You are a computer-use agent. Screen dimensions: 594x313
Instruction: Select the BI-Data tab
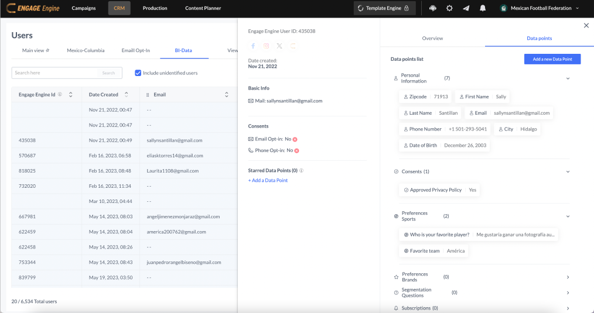point(184,50)
